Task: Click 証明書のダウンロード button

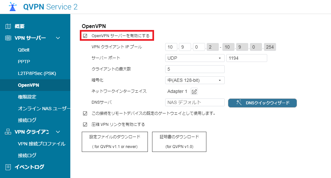Action: [179, 142]
